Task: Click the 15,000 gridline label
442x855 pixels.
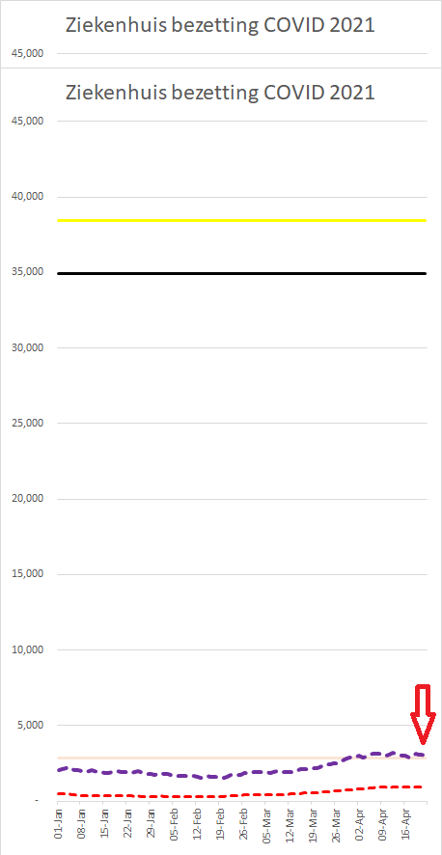Action: tap(27, 573)
